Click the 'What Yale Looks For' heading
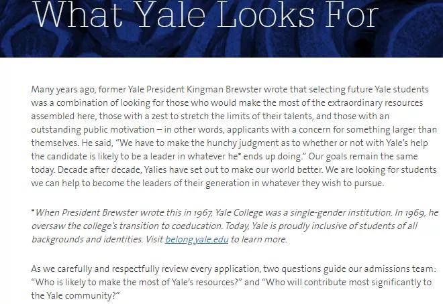The width and height of the screenshot is (443, 304). (x=205, y=14)
